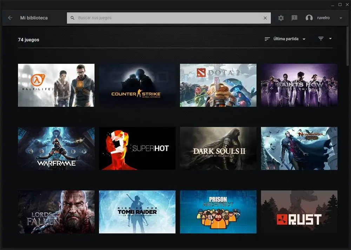Maximize the window
The image size is (351, 250).
[340, 5]
